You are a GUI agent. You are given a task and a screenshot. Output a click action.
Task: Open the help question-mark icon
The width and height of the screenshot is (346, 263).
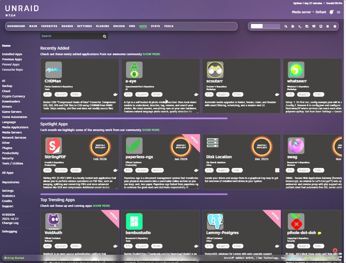(x=335, y=26)
